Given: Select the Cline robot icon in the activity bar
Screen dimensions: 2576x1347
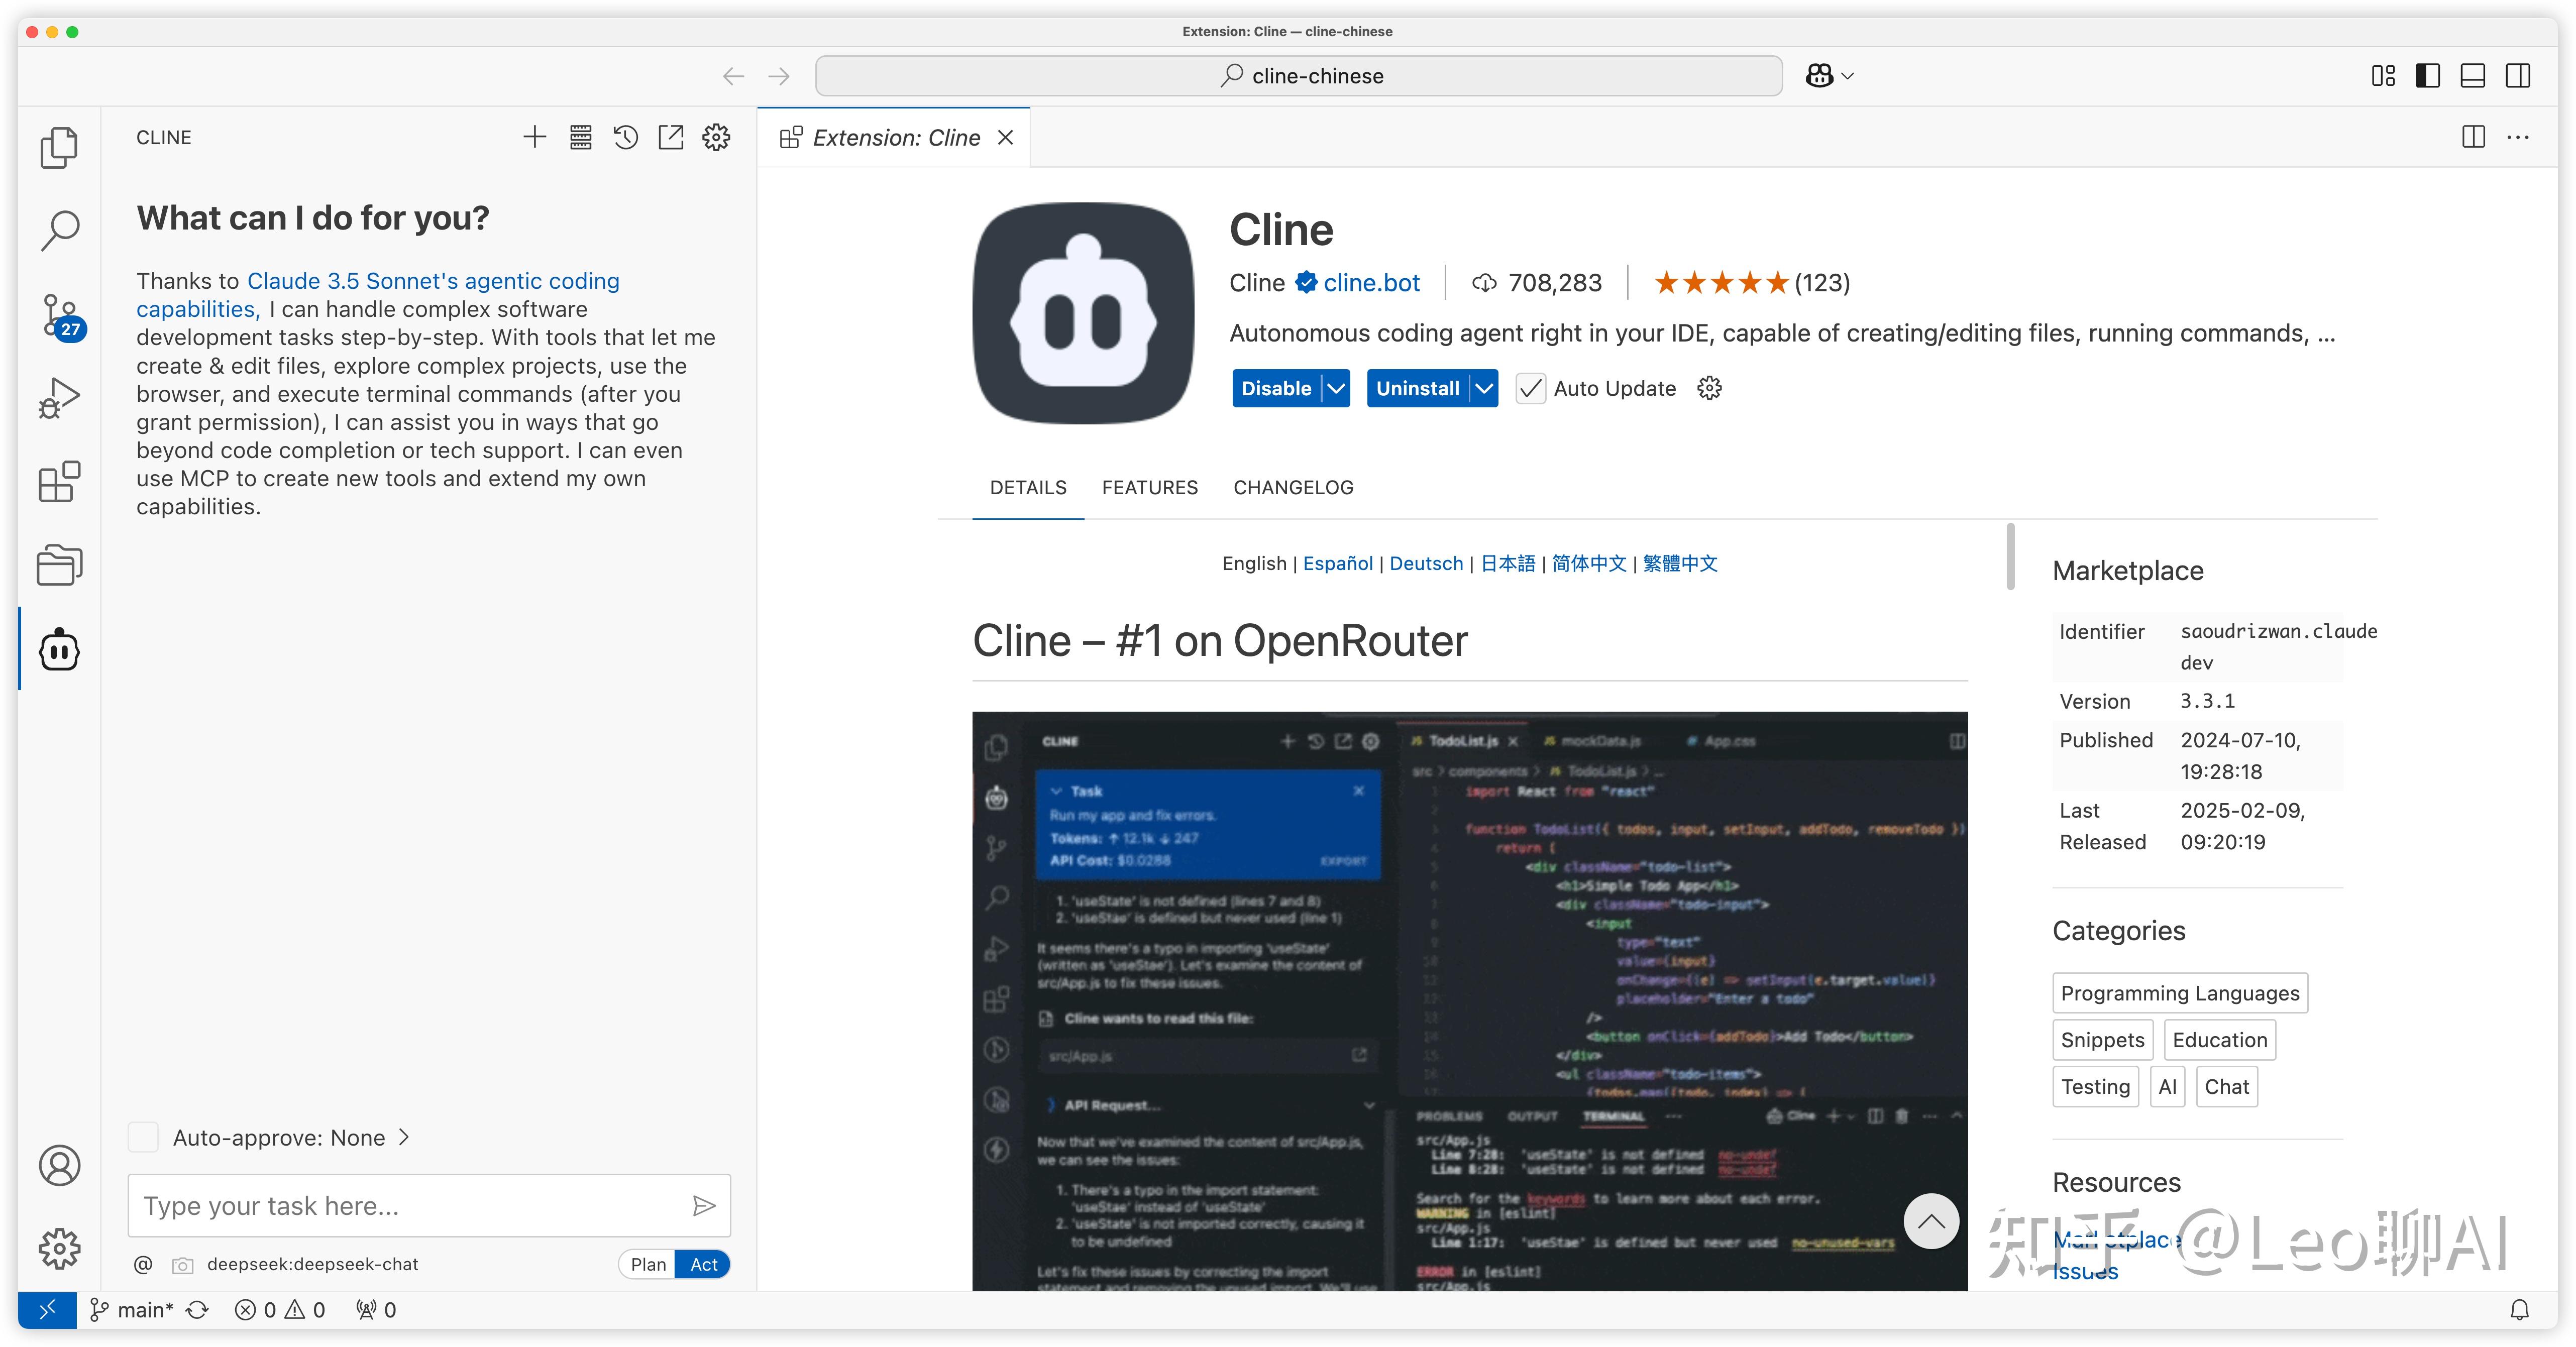Looking at the screenshot, I should [x=59, y=649].
